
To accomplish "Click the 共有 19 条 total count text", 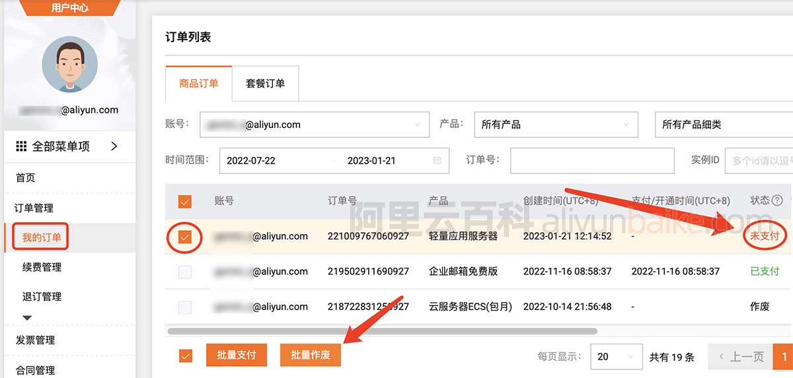I will coord(671,357).
